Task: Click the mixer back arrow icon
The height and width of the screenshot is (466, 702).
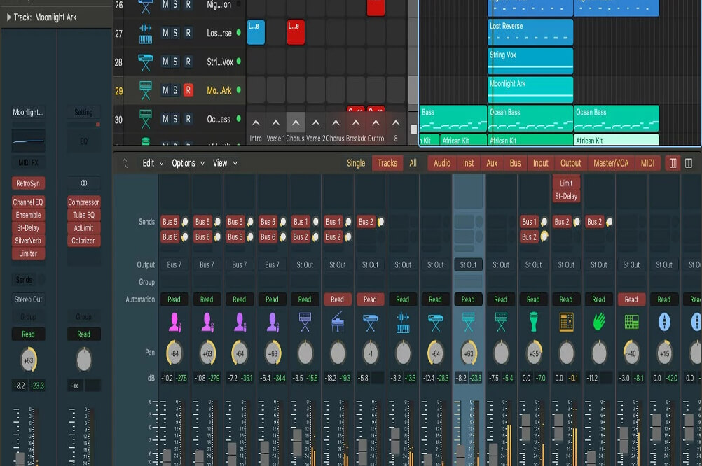Action: [x=126, y=163]
